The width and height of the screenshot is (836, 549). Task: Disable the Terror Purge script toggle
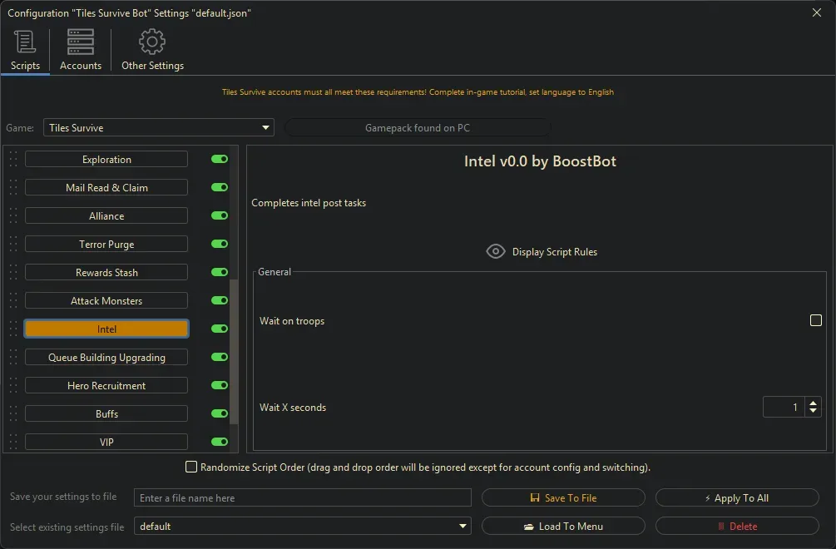220,245
